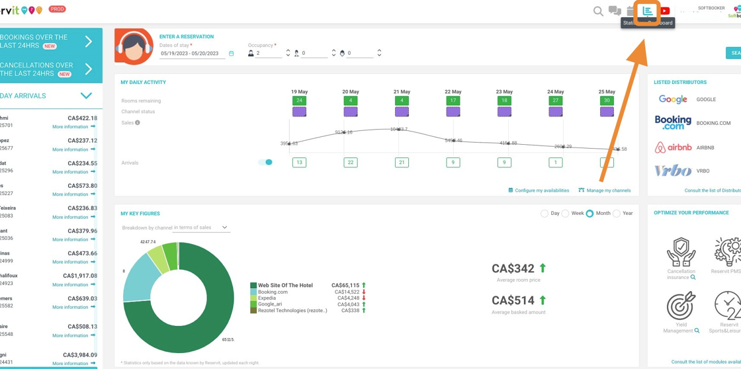Click the Dates of stay input field
Screen dimensions: 741x369
coord(192,54)
